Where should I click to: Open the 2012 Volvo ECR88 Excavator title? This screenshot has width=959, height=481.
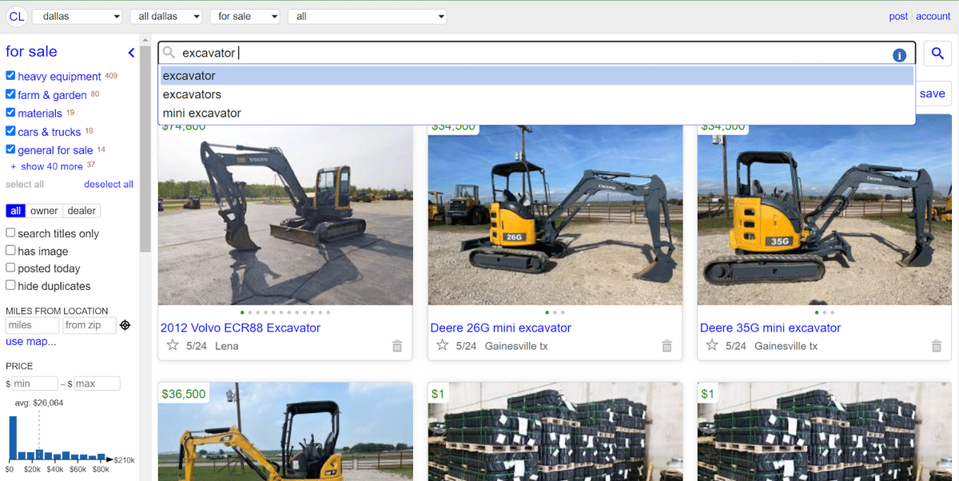coord(241,328)
